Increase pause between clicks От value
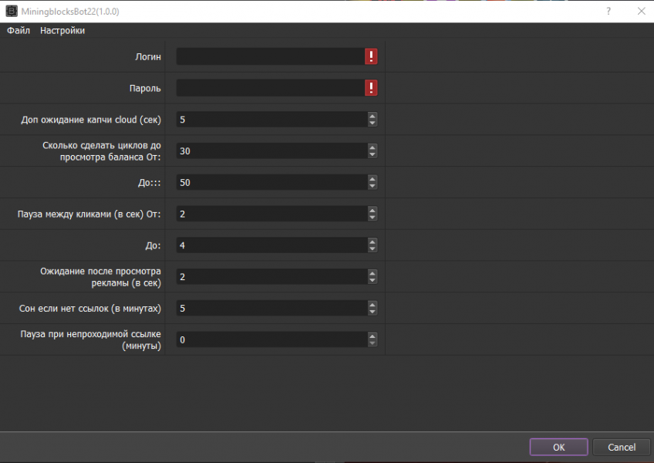654x463 pixels. coord(372,211)
